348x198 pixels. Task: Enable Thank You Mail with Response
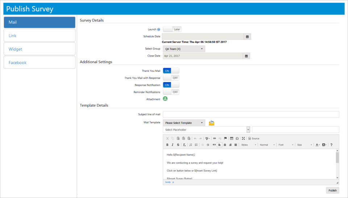point(171,78)
